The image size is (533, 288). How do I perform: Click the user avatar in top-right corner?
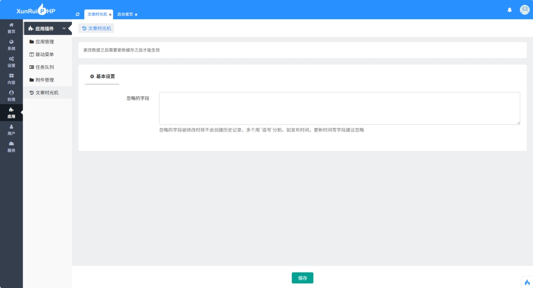525,9
